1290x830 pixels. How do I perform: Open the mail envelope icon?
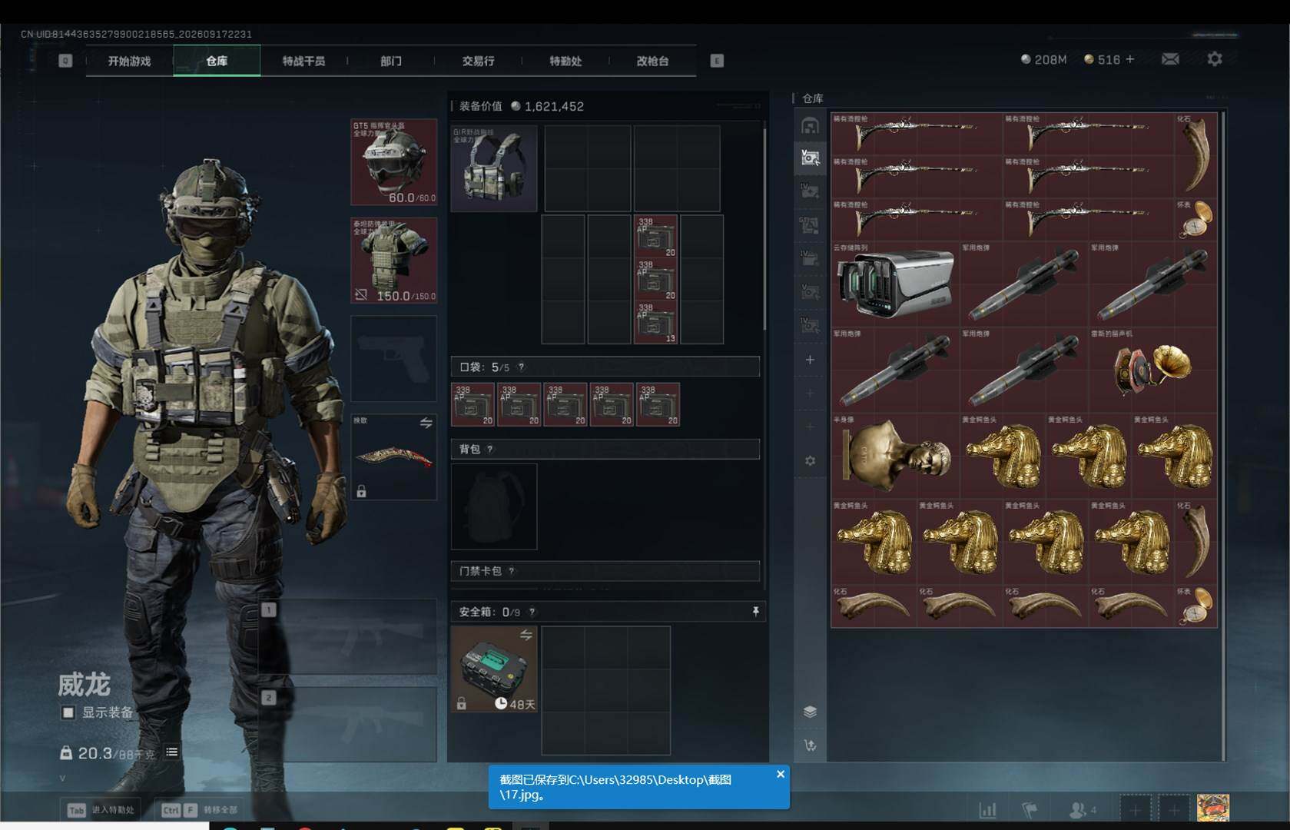coord(1170,59)
